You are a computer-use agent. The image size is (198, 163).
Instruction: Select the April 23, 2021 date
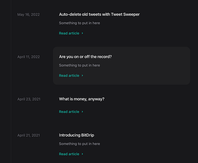click(29, 99)
